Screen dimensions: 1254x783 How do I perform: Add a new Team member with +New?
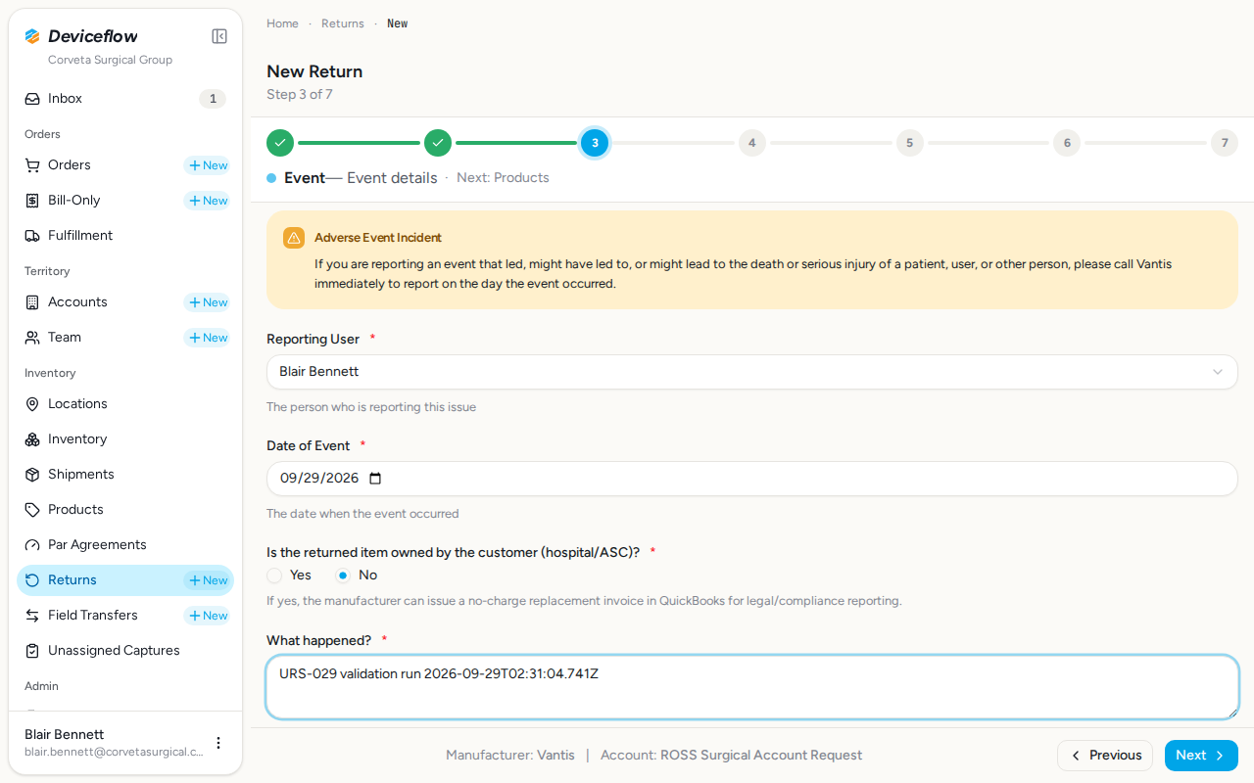(x=208, y=338)
